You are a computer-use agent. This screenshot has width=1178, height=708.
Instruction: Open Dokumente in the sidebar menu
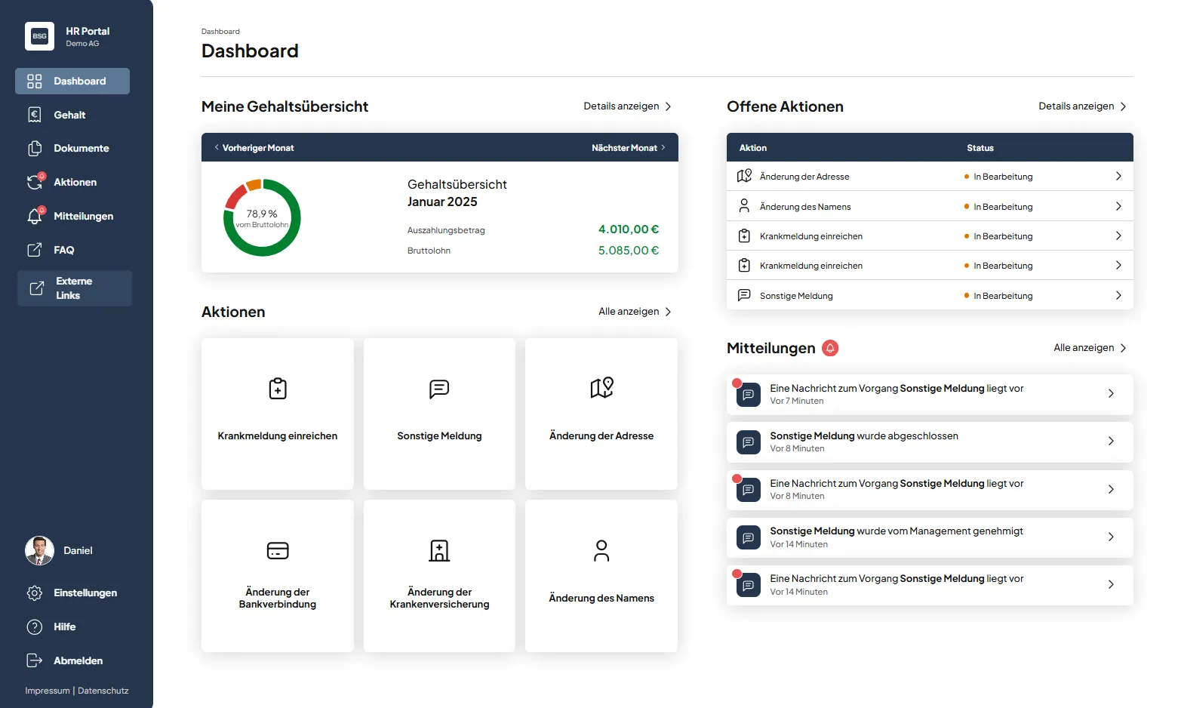[x=81, y=149]
